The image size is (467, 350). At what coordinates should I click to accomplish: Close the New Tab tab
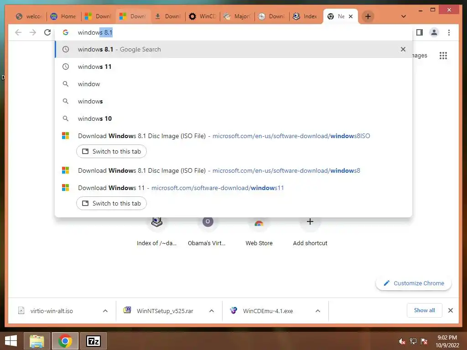click(351, 16)
